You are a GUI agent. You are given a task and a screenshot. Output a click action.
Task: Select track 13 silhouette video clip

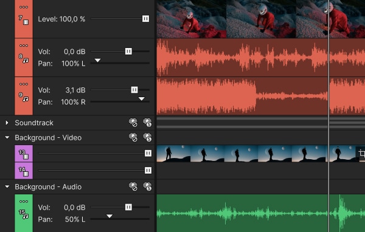tap(261, 154)
